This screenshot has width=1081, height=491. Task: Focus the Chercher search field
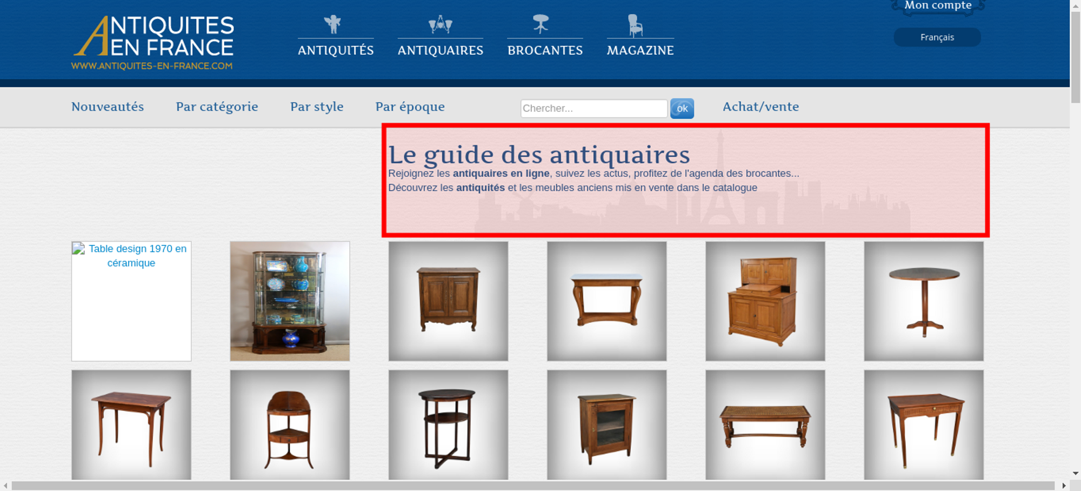pos(593,108)
